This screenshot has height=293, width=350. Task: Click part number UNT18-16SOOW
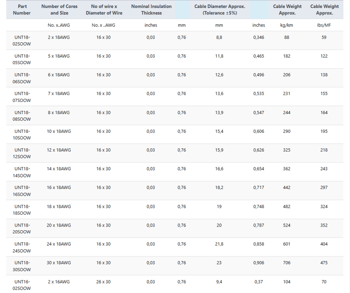pyautogui.click(x=22, y=191)
